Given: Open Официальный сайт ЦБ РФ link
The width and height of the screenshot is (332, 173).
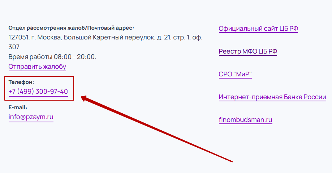Looking at the screenshot, I should click(x=258, y=29).
